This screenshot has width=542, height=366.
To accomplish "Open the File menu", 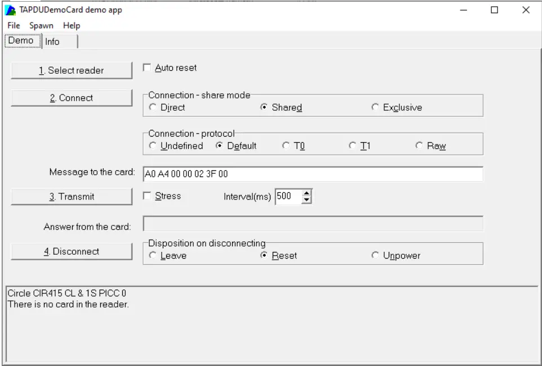I will [x=14, y=26].
